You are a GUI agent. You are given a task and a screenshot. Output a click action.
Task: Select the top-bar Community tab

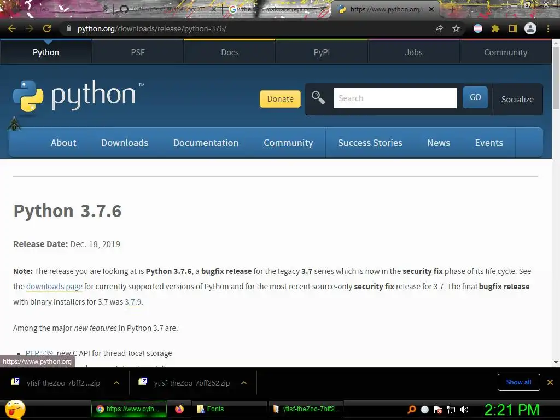(505, 52)
